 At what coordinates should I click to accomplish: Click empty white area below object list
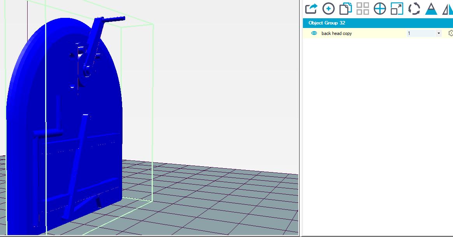click(377, 136)
